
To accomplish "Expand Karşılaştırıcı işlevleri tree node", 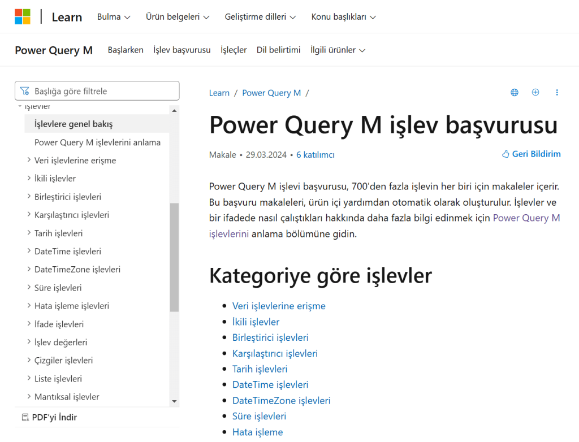I will click(x=29, y=215).
